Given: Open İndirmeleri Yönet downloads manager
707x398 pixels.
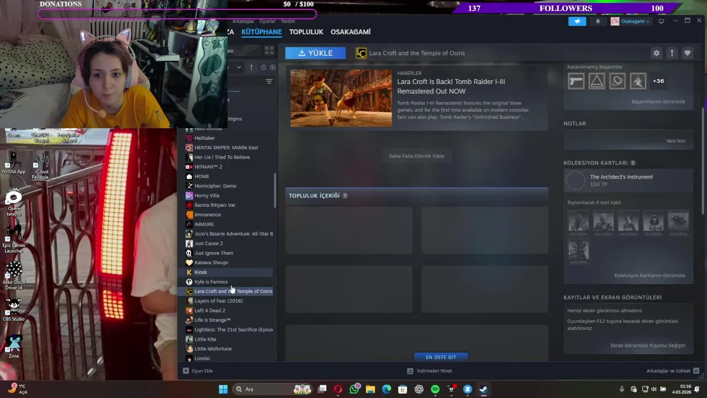Looking at the screenshot, I should [x=429, y=371].
